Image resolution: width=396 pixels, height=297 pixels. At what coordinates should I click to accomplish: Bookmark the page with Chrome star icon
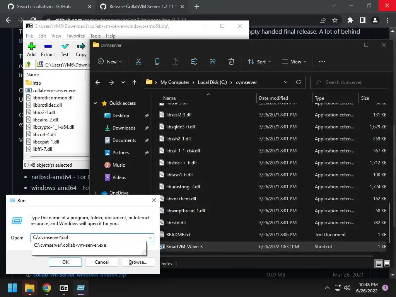point(335,20)
